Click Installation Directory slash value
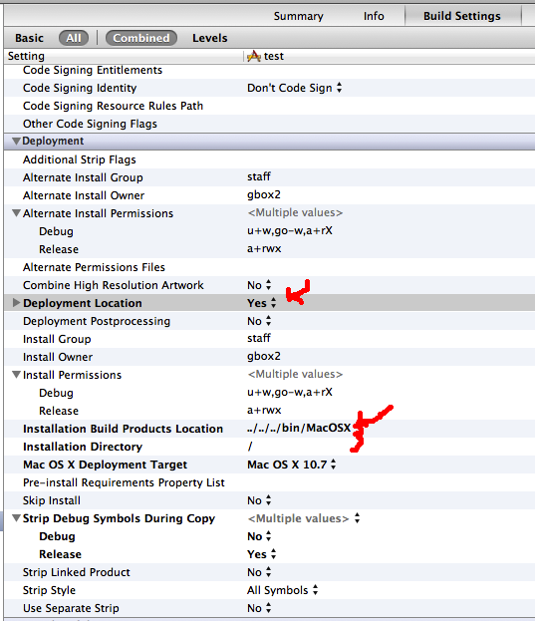Screen dimensions: 535x621 [250, 447]
